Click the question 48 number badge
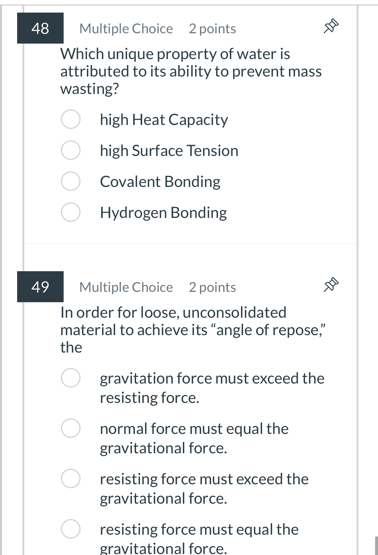This screenshot has height=555, width=378. click(x=40, y=28)
